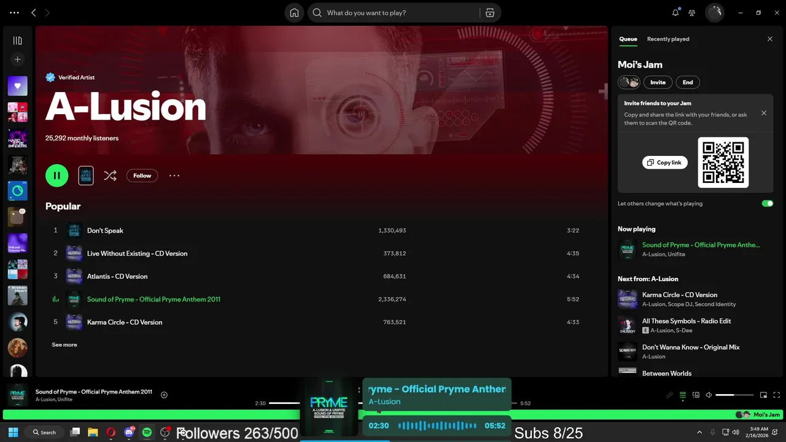Invite friends to Moi's Jam

click(658, 82)
